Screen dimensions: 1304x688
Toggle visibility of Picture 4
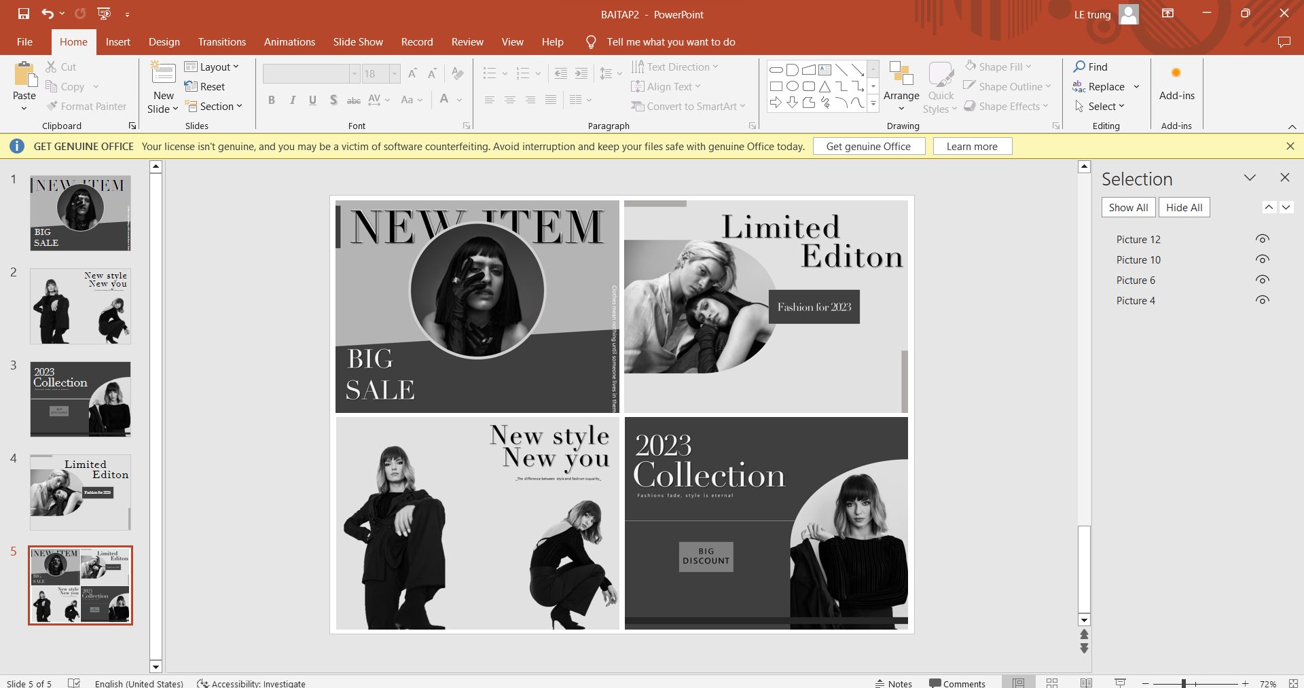coord(1262,300)
